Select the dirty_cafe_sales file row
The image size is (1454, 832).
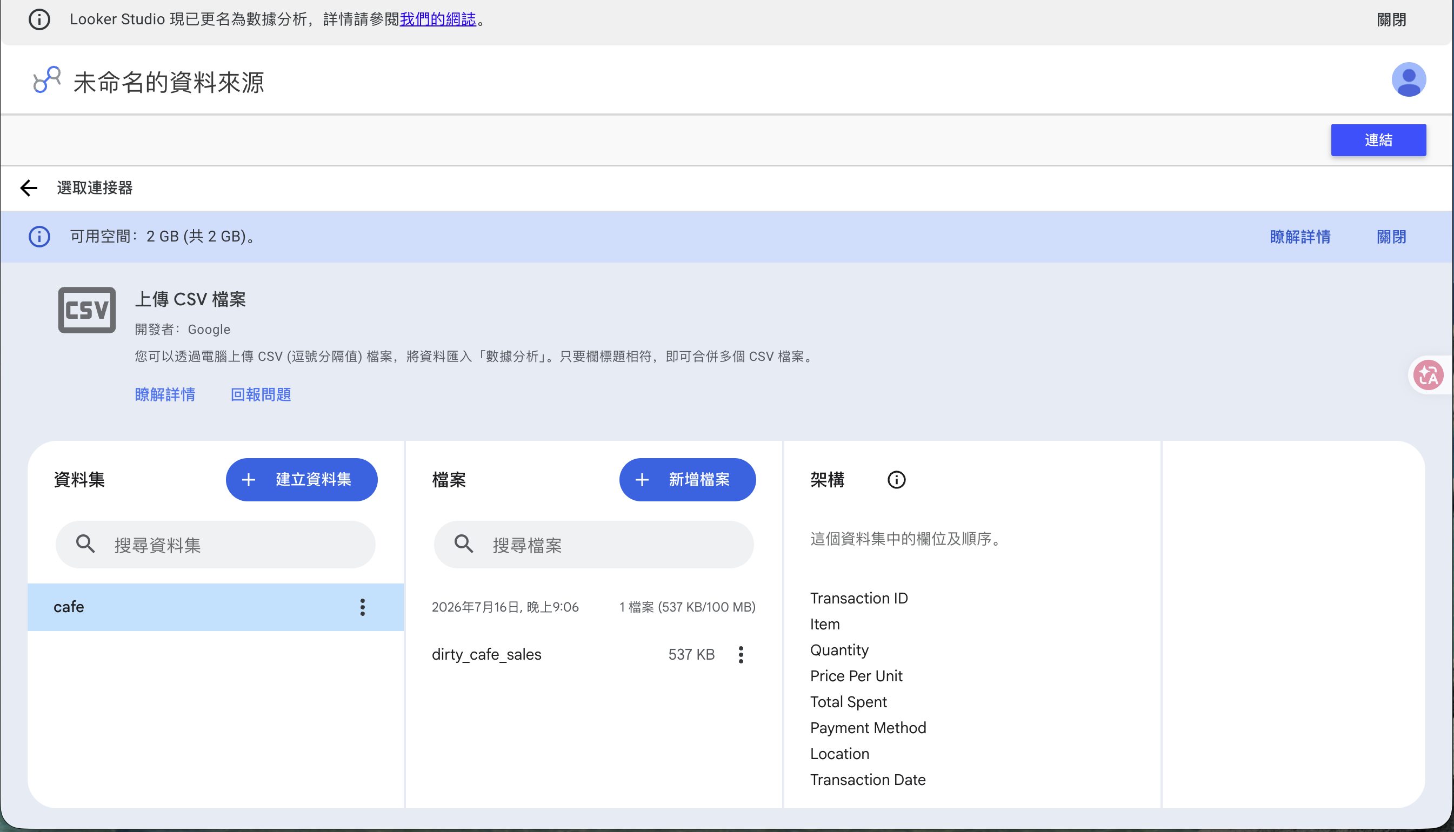(593, 654)
